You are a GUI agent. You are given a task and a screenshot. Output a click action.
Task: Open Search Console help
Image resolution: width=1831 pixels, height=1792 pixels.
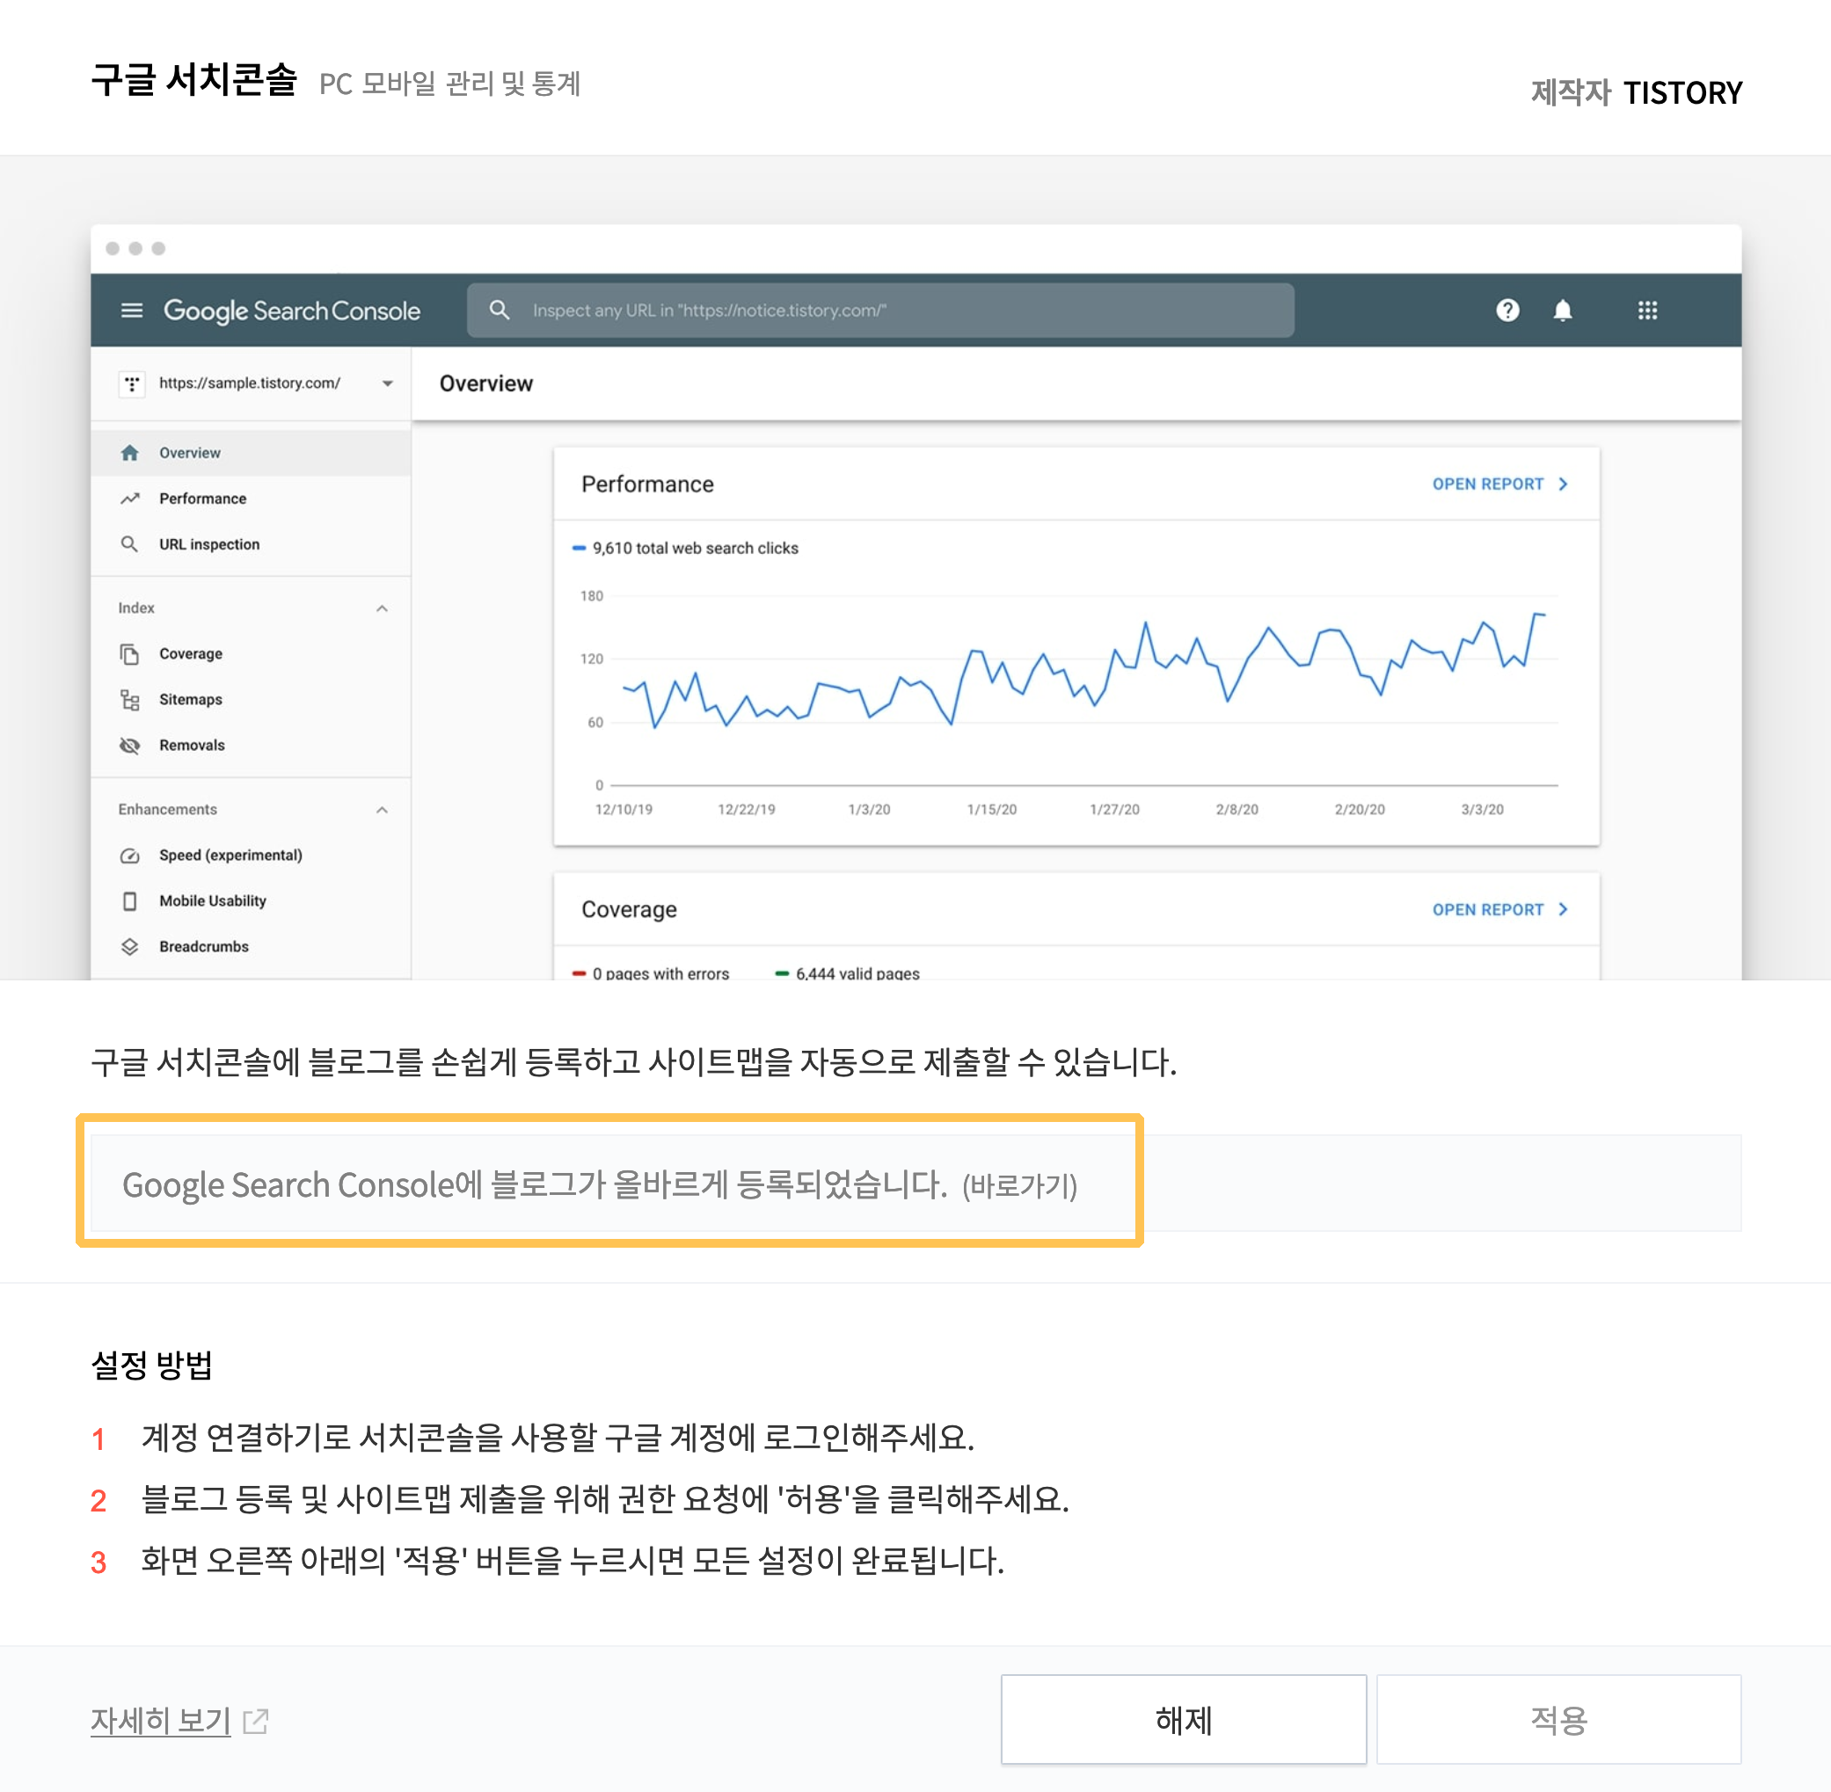pyautogui.click(x=1507, y=310)
